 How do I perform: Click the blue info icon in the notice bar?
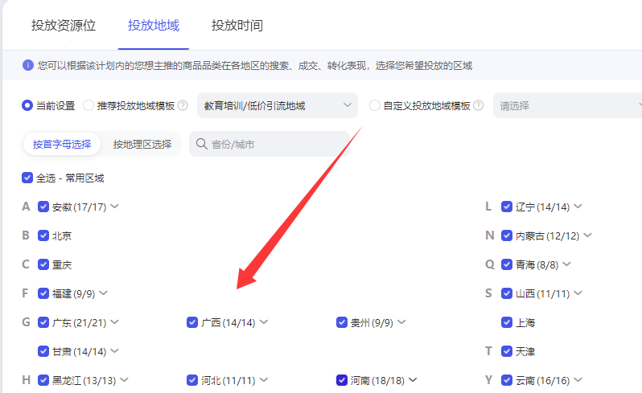pyautogui.click(x=28, y=65)
